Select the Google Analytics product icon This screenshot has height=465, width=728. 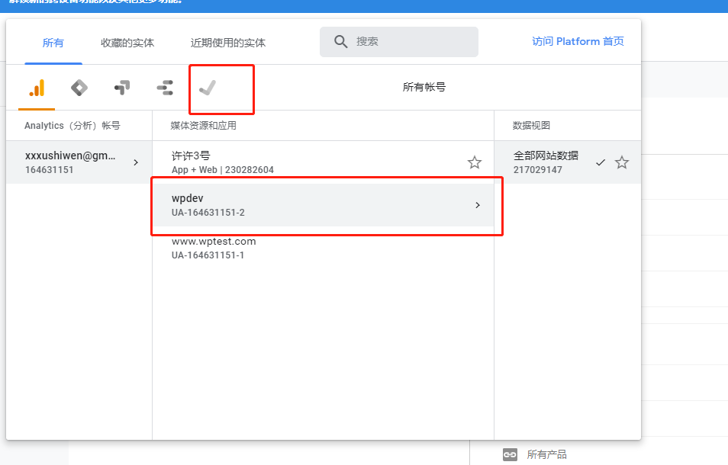click(37, 88)
